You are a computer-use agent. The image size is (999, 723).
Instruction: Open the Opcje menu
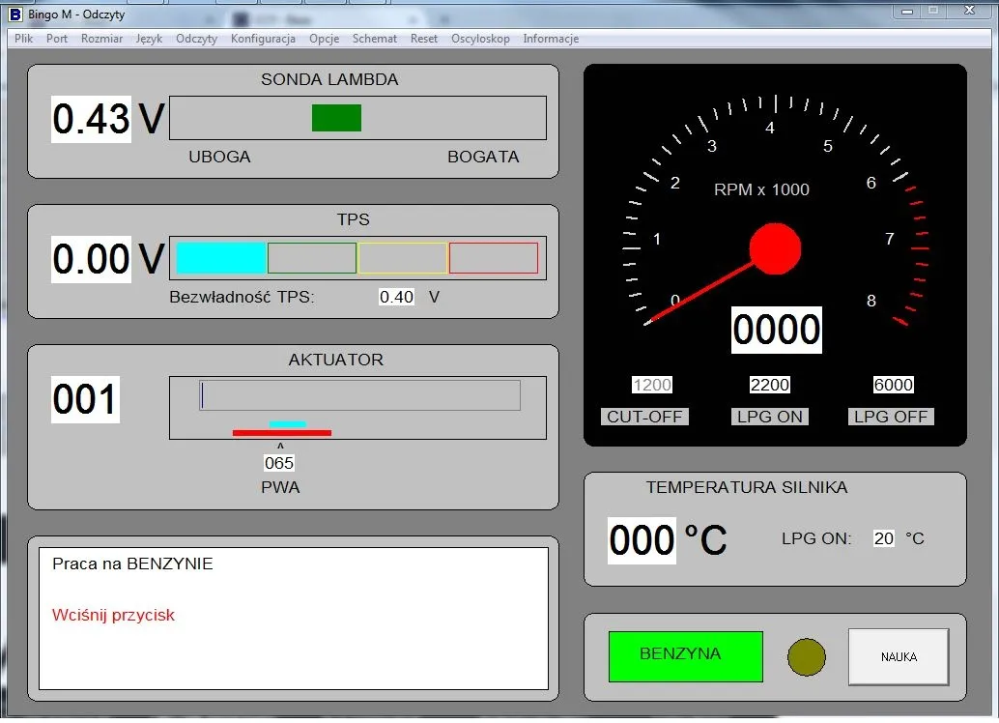point(324,39)
